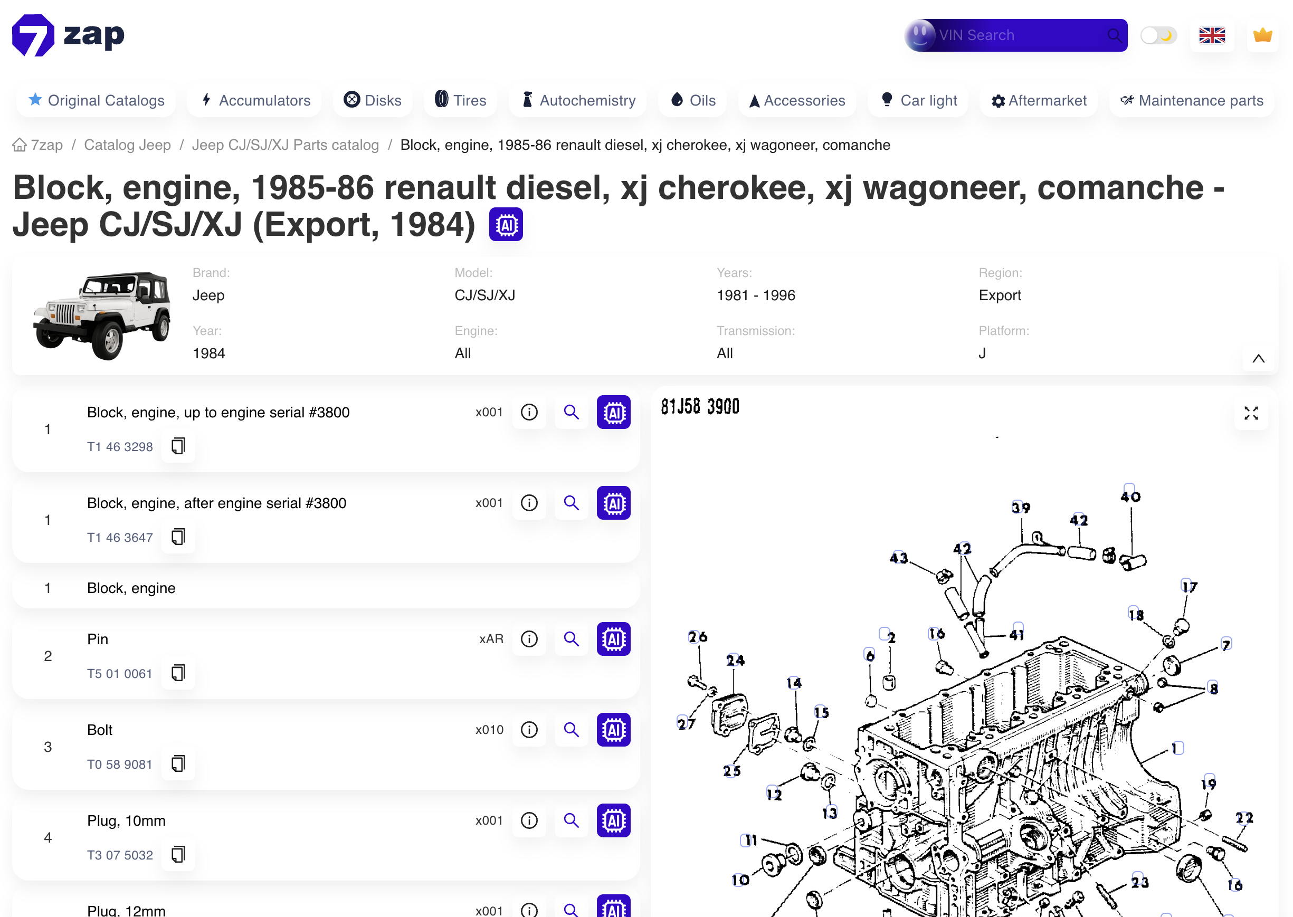Open AI analysis for 'Block, engine, after engine serial #3800'
The image size is (1293, 917).
point(613,502)
